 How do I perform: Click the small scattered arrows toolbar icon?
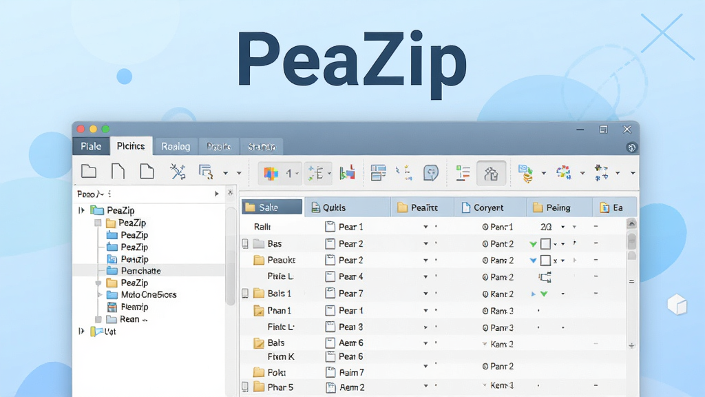click(404, 173)
